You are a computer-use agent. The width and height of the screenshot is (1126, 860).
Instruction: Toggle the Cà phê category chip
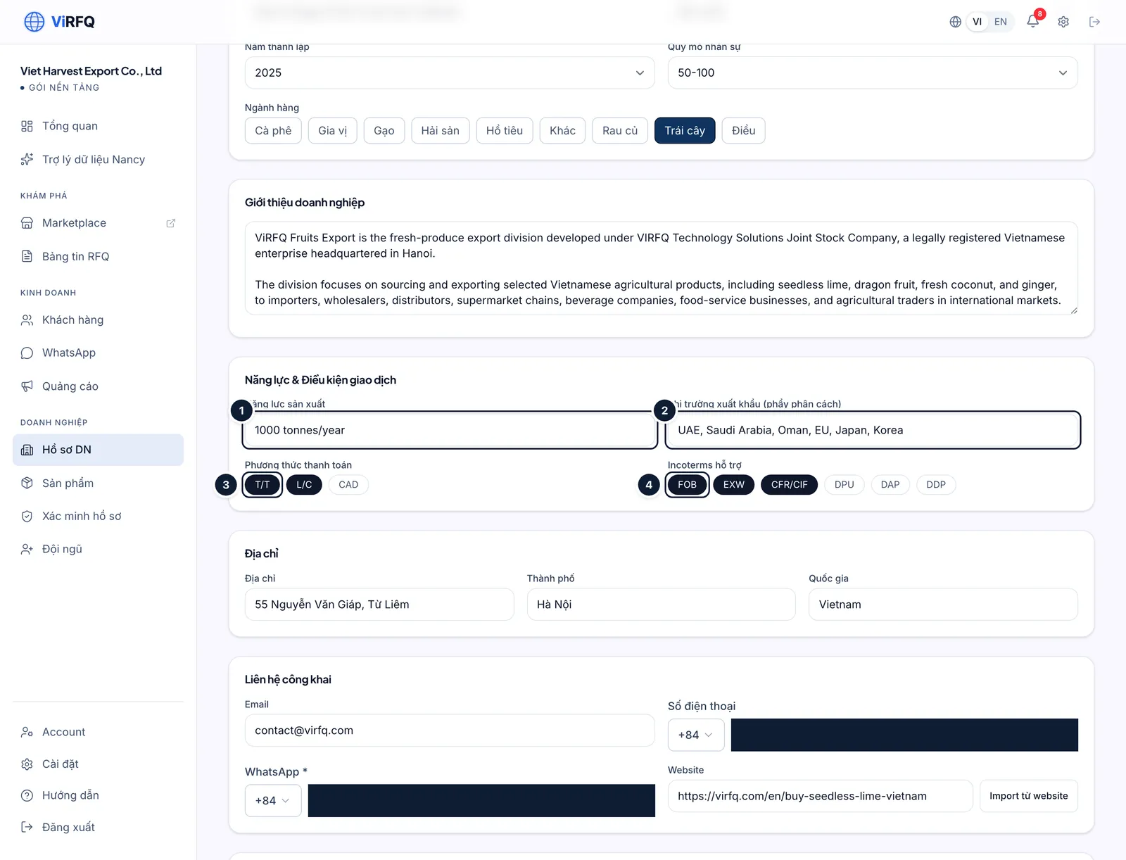pyautogui.click(x=273, y=130)
